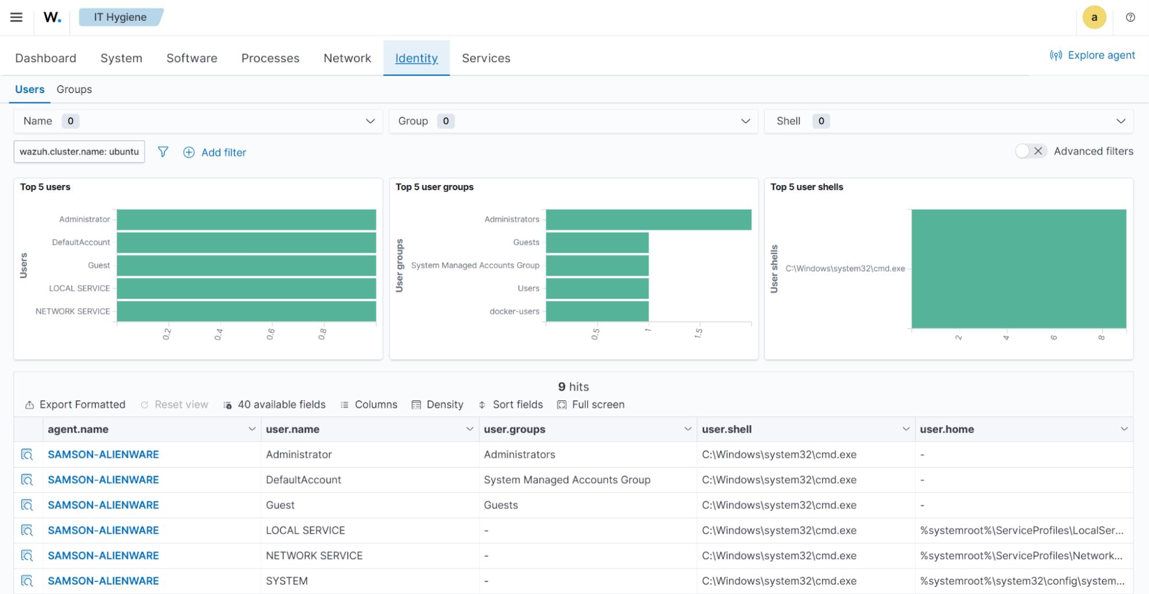The width and height of the screenshot is (1149, 594).
Task: Expand the Shell filter dropdown
Action: [1120, 121]
